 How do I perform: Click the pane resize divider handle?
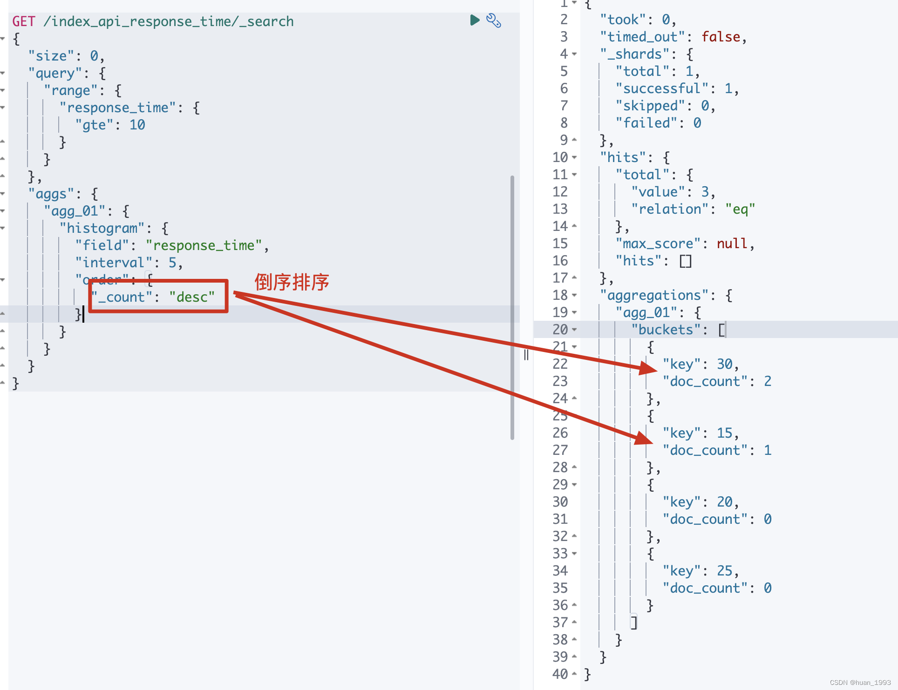point(526,355)
